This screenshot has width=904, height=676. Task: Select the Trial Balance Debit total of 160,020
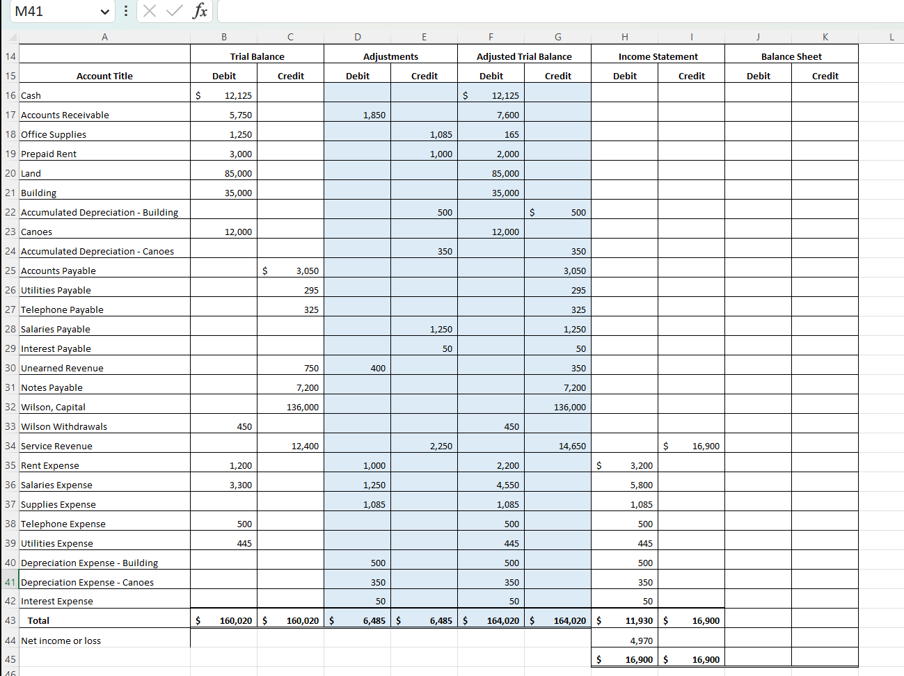click(224, 620)
